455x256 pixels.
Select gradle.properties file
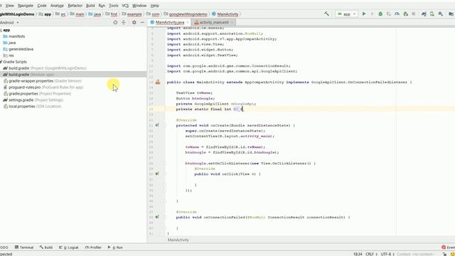37,94
